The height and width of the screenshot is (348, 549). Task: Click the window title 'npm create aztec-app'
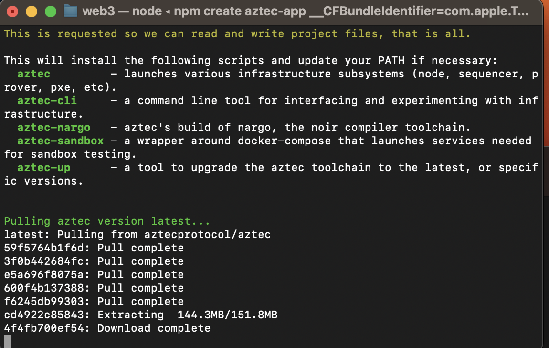[240, 11]
